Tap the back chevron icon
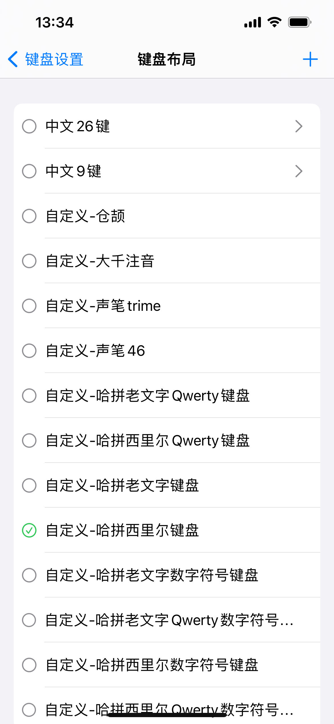 coord(13,59)
